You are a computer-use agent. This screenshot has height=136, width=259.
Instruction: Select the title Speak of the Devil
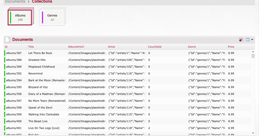click(x=40, y=108)
